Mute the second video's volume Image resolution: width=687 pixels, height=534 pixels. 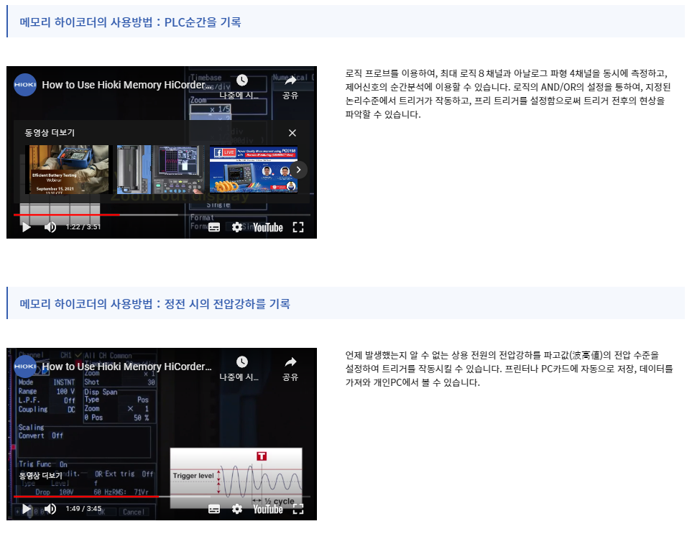[50, 509]
